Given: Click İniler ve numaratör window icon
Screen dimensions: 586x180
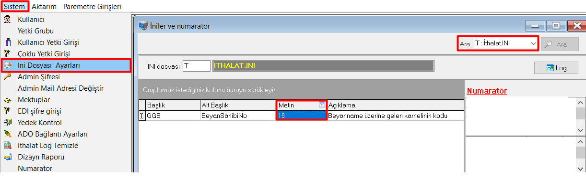Looking at the screenshot, I should click(x=143, y=26).
